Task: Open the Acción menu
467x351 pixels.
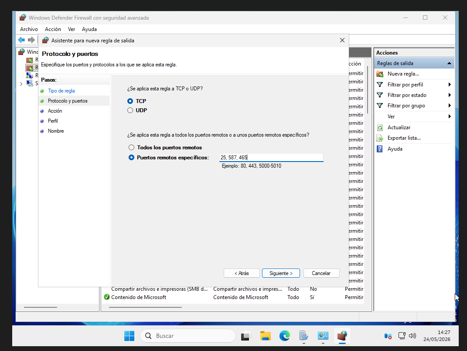Action: tap(53, 29)
